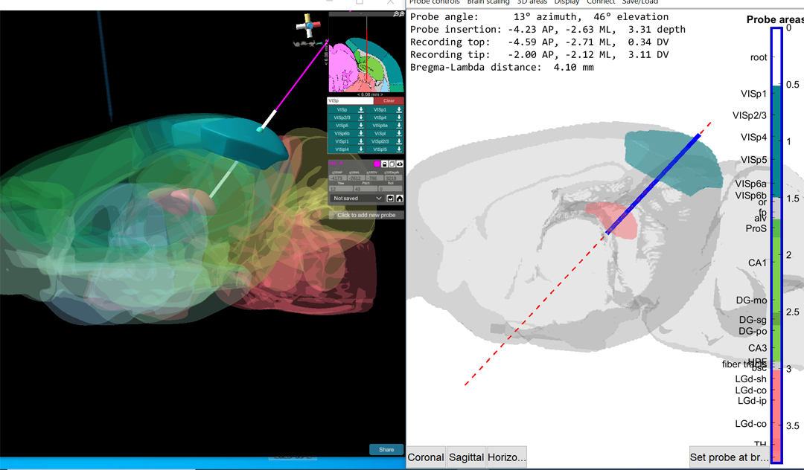Click the download arrow next to VISp6b

point(361,134)
